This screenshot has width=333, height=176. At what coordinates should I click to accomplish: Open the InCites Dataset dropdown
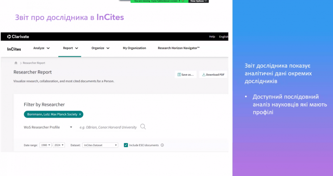click(100, 145)
